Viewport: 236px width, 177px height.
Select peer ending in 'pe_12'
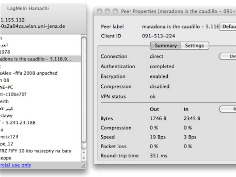coord(40,144)
